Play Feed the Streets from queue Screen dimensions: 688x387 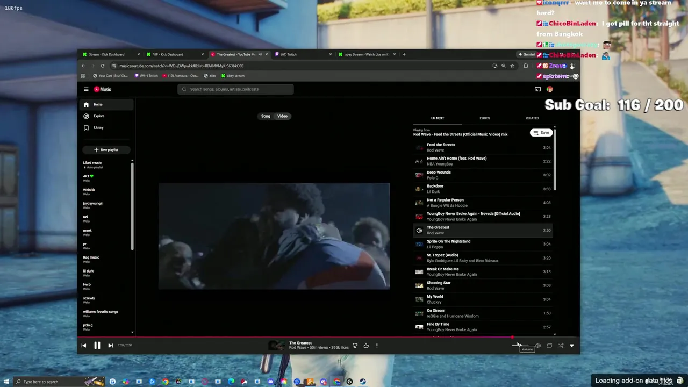point(483,147)
